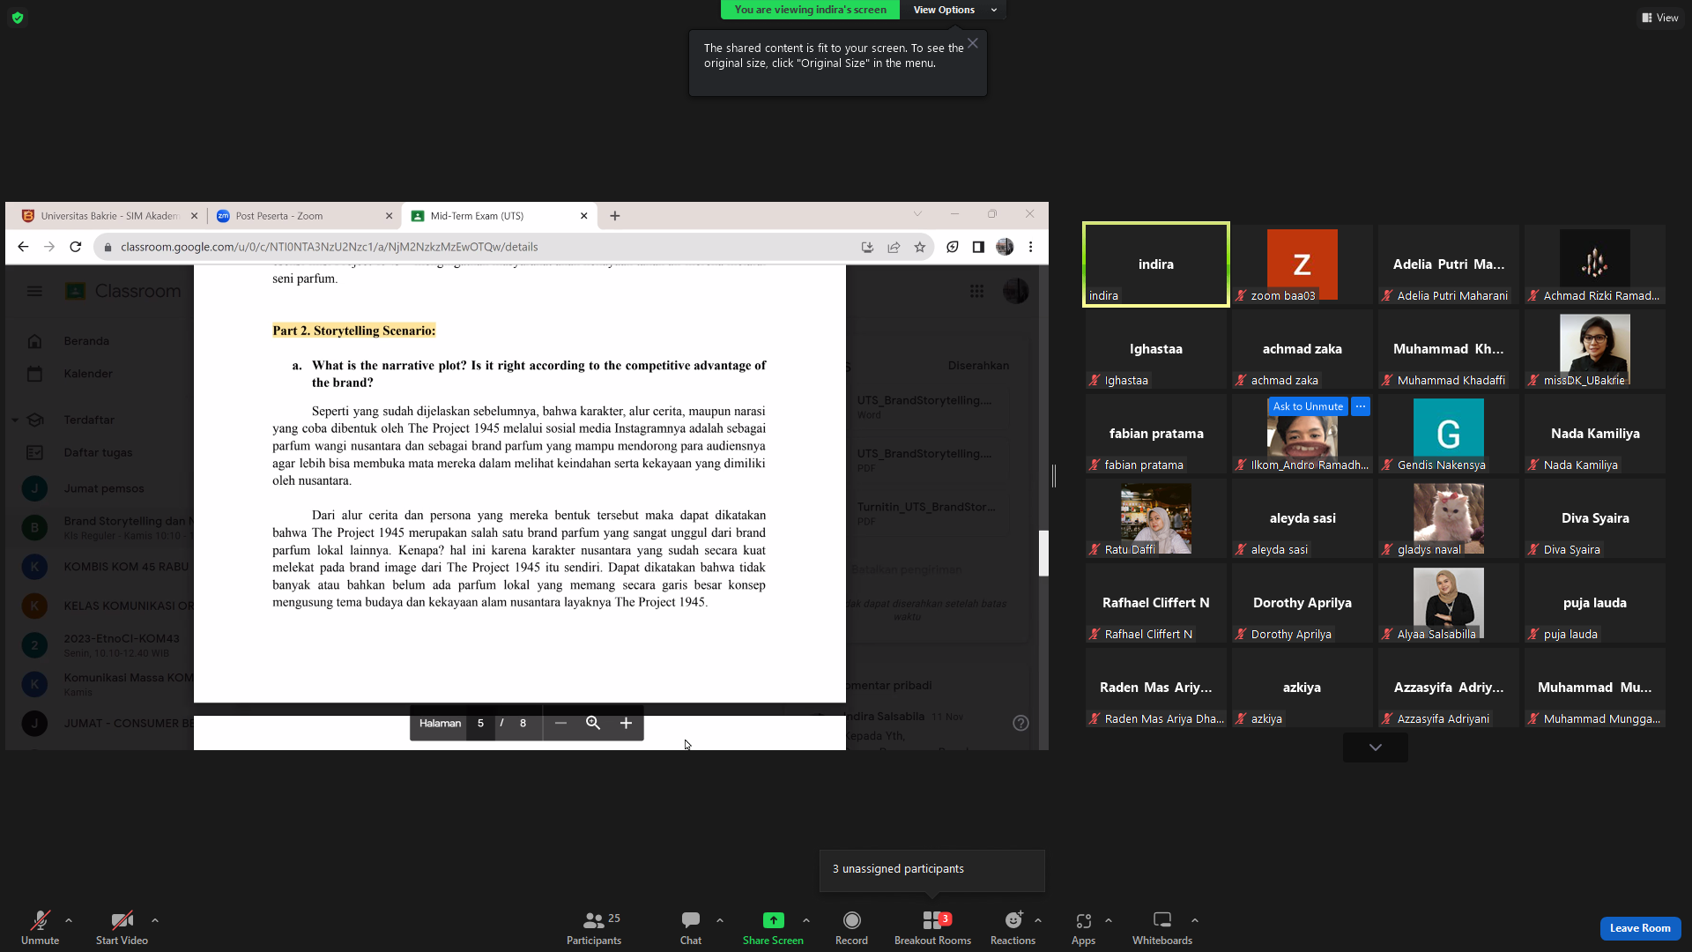This screenshot has height=952, width=1692.
Task: Click the Unmute microphone icon
Action: [x=40, y=920]
